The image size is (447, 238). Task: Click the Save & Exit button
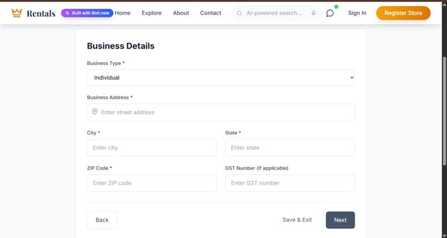(x=297, y=220)
